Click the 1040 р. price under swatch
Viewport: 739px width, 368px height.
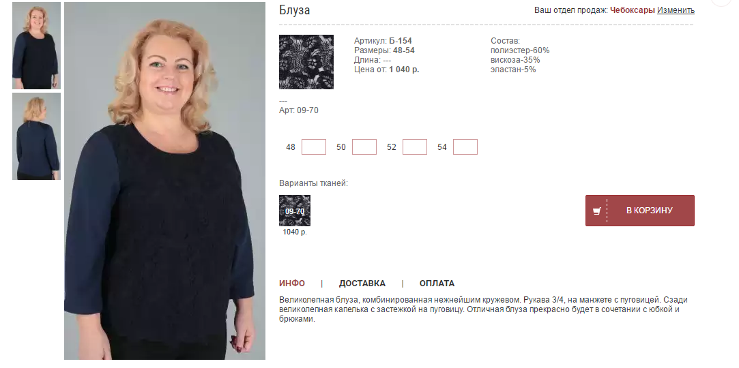point(295,232)
